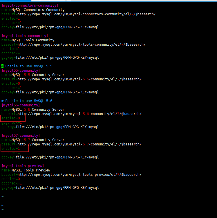
Task: Click enabled=1 under the mysql-connectors-community section
Action: [11, 18]
